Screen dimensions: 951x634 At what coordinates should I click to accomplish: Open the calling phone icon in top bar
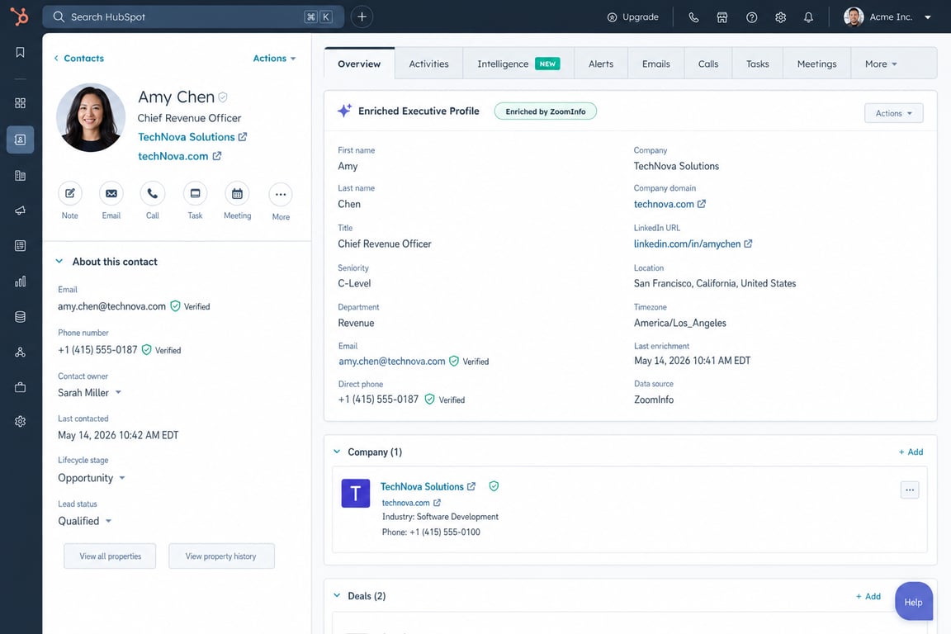(x=693, y=17)
